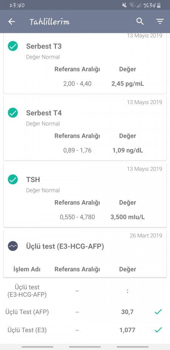This screenshot has height=350, width=170.
Task: Tap green check icon beside Serbest T3
Action: [x=13, y=46]
